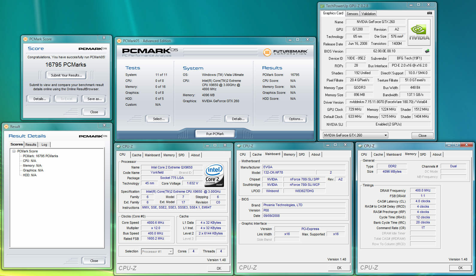Click the Submit Your Results button

(x=66, y=75)
